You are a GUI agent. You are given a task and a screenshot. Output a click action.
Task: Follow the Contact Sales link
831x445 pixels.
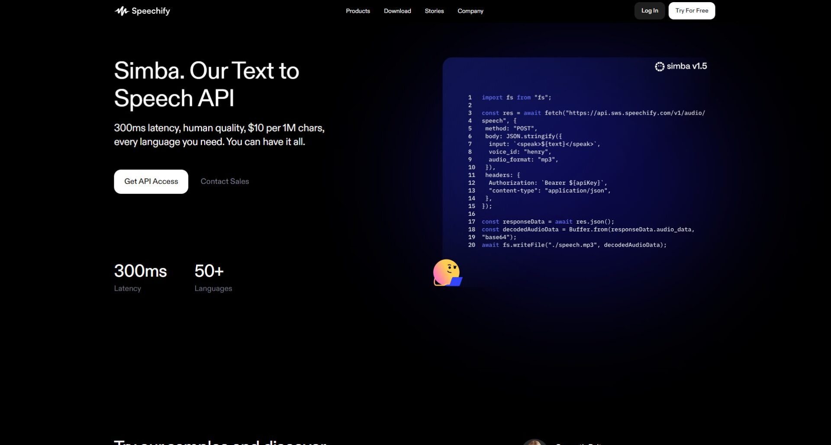tap(225, 182)
